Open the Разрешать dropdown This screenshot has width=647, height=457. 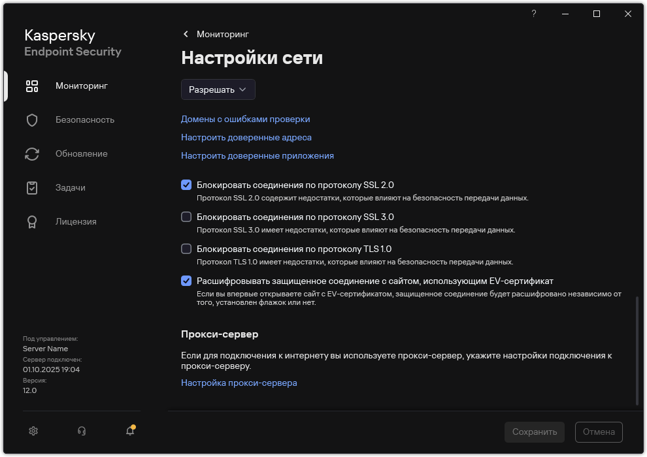tap(218, 89)
